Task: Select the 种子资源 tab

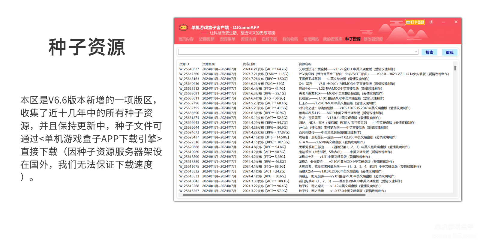Action: (353, 39)
